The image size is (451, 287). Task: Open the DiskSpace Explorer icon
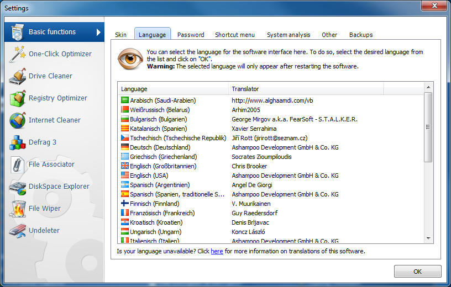tap(17, 187)
